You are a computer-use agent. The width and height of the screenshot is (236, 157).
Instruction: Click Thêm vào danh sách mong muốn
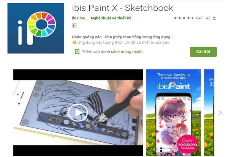tap(112, 52)
